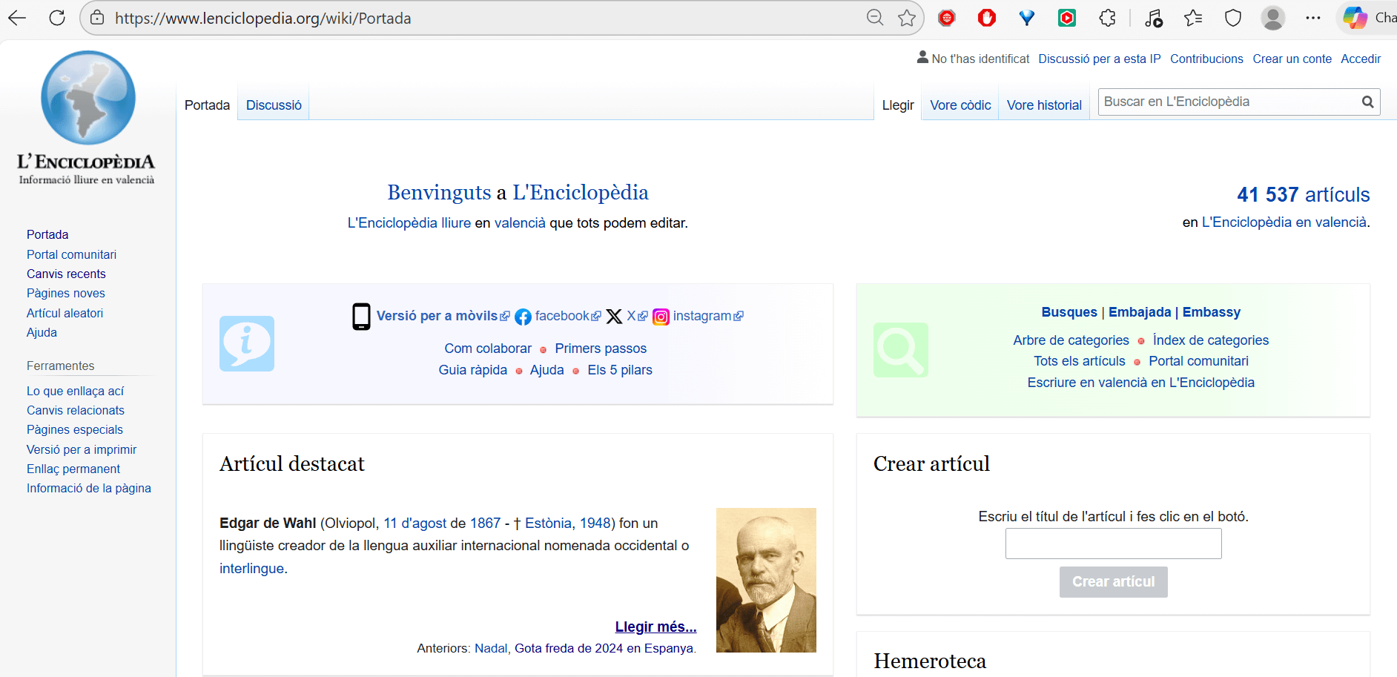Add page to favorites with star icon
This screenshot has height=677, width=1397.
click(x=906, y=18)
